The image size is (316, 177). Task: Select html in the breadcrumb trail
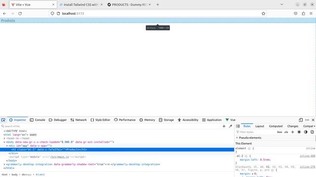click(x=4, y=175)
